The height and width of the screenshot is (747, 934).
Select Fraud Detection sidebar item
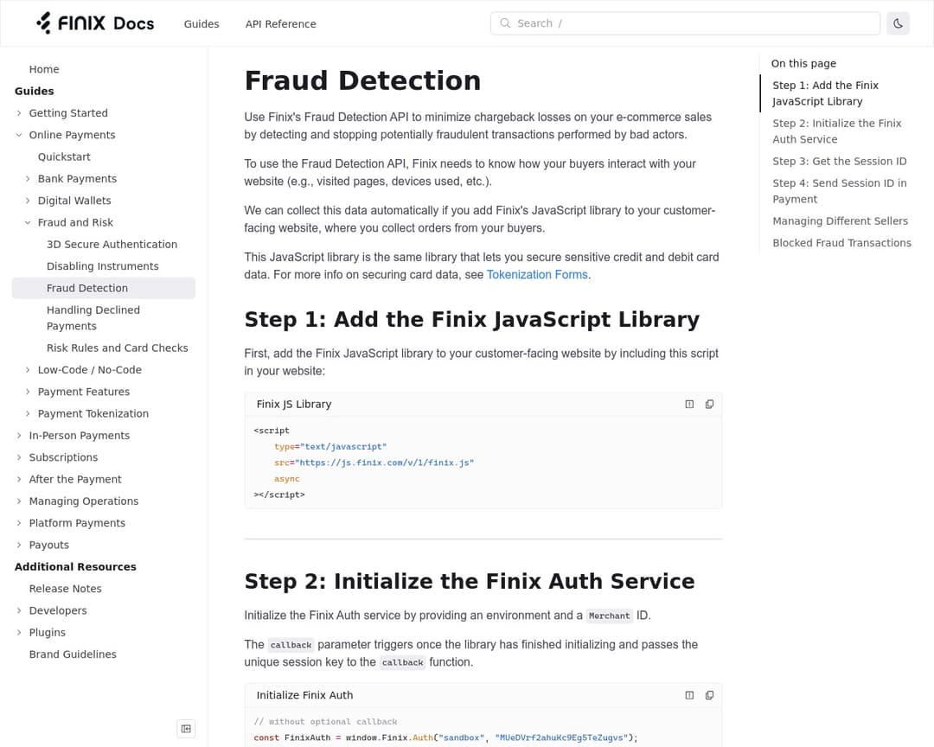point(104,288)
